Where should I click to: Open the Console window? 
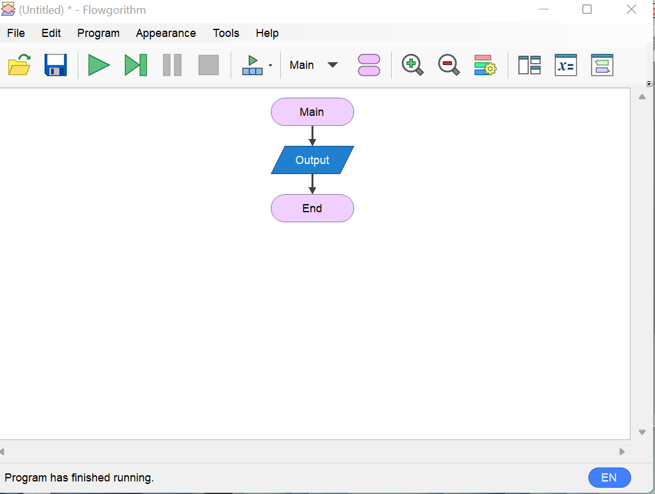click(602, 64)
